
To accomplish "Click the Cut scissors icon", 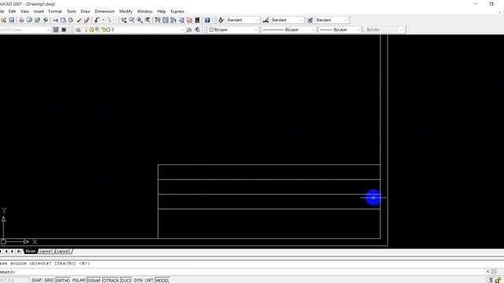I will coord(55,20).
